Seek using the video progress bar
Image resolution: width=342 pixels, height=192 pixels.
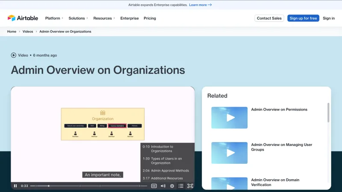coord(88,186)
